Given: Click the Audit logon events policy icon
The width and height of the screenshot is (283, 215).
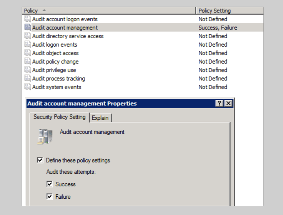Looking at the screenshot, I should point(28,44).
